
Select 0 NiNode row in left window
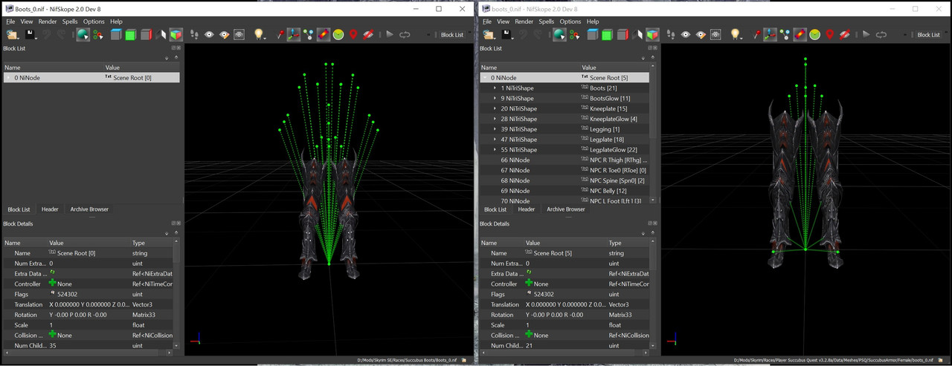[x=91, y=77]
